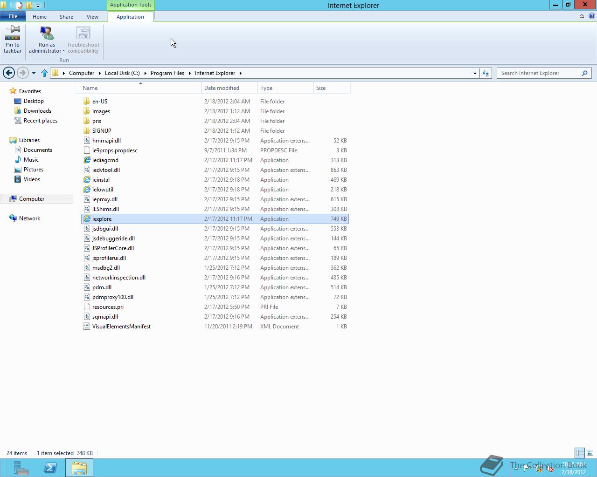597x477 pixels.
Task: Sort by Size column header
Action: pyautogui.click(x=332, y=88)
